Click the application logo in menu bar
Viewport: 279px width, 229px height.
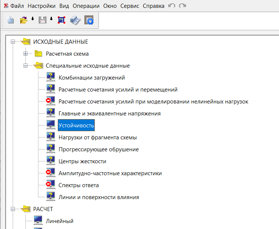[x=6, y=6]
